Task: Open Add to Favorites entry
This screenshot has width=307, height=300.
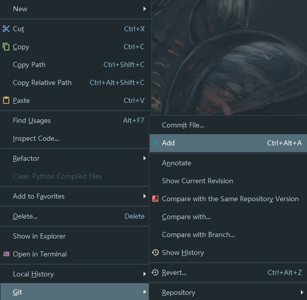Action: coord(75,196)
